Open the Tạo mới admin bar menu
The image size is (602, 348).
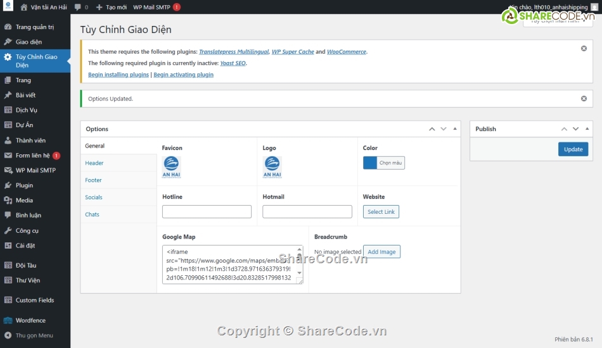pyautogui.click(x=111, y=8)
